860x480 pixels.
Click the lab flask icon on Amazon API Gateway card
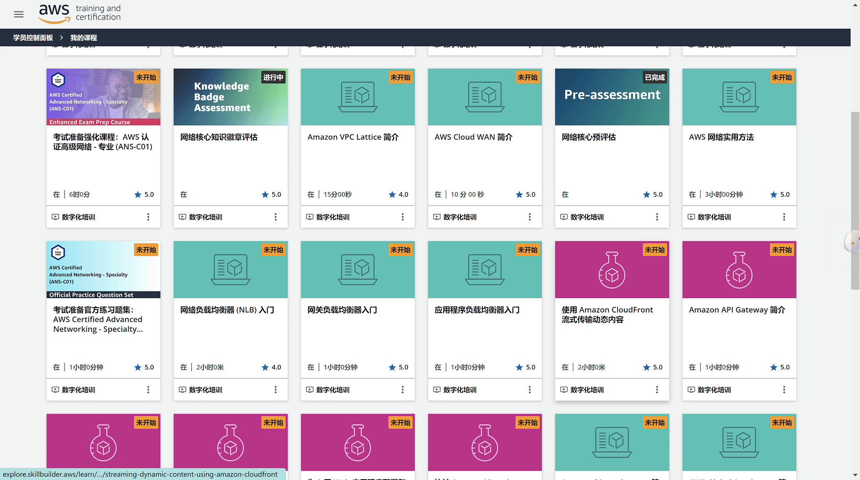739,270
